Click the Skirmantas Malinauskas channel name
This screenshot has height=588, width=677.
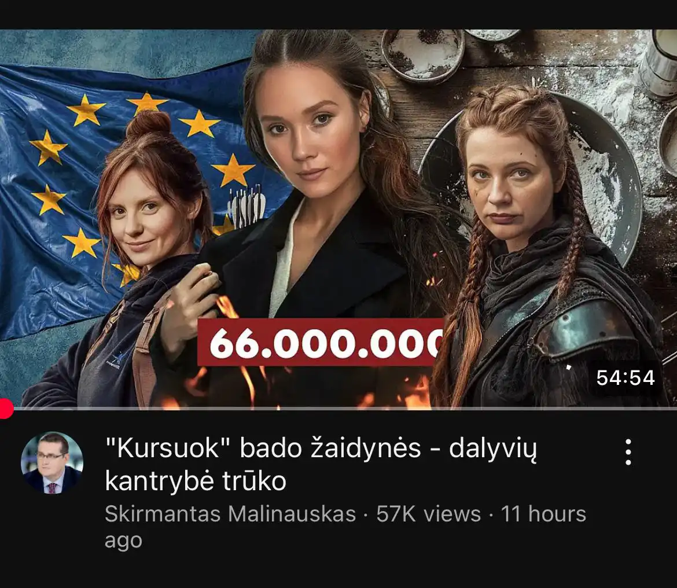point(230,514)
